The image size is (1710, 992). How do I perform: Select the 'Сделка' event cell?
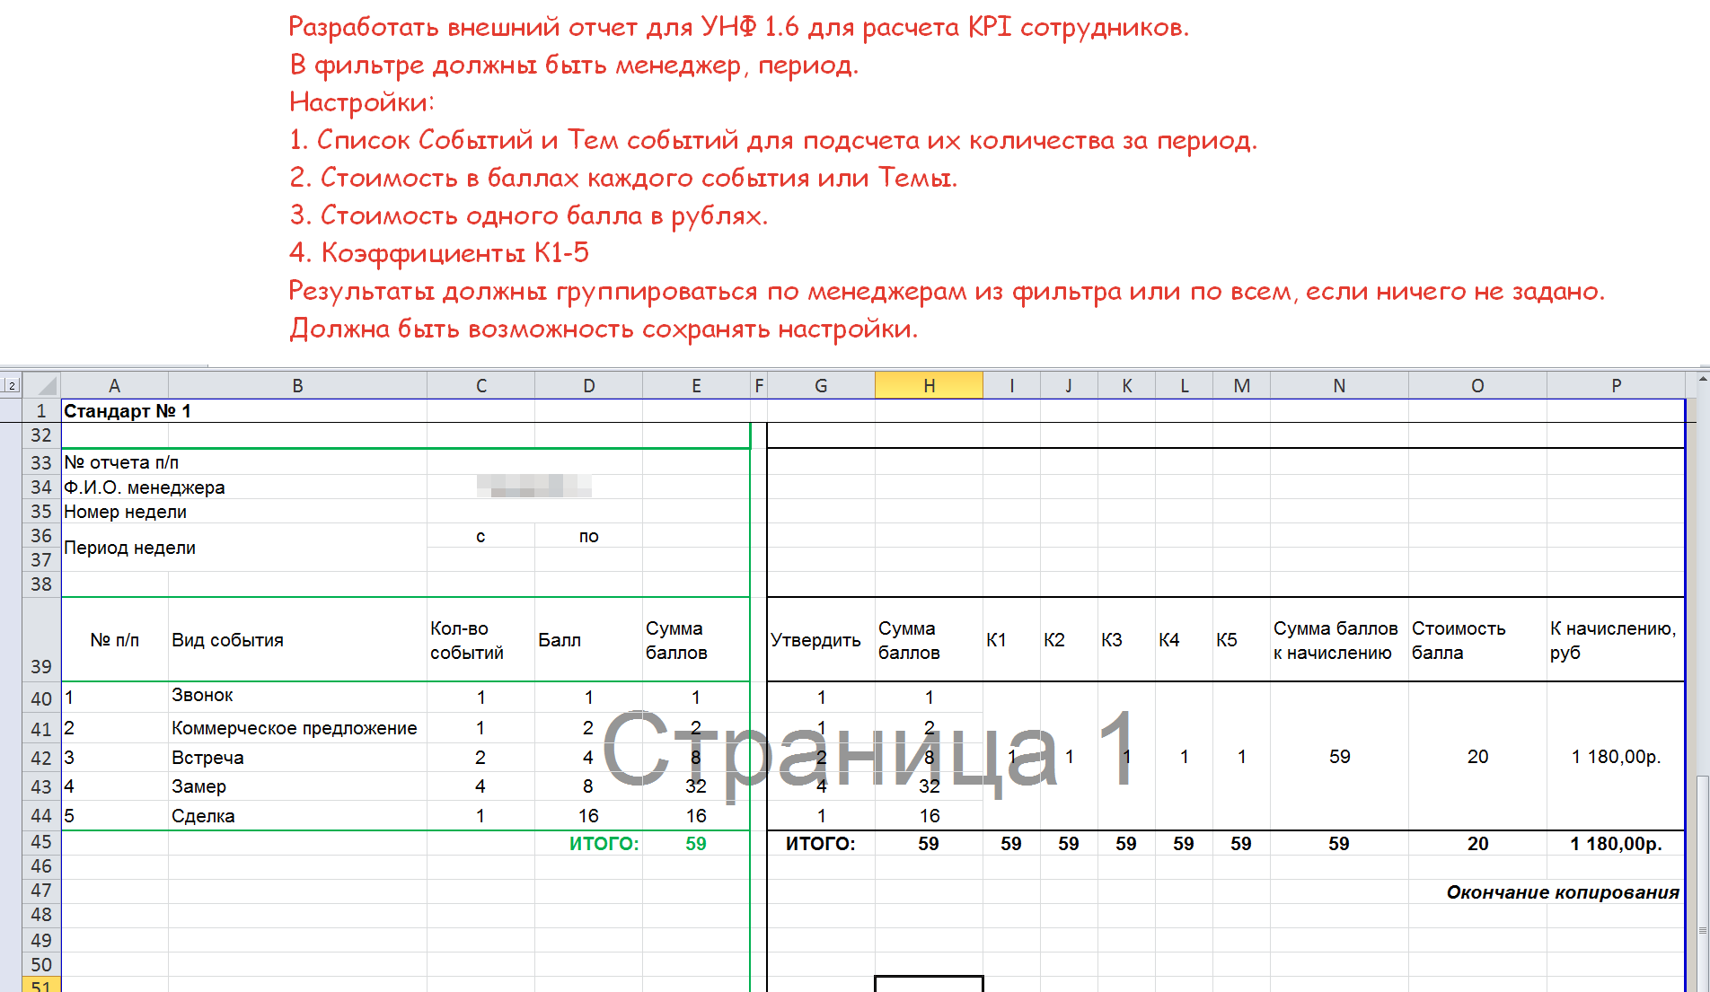click(204, 816)
